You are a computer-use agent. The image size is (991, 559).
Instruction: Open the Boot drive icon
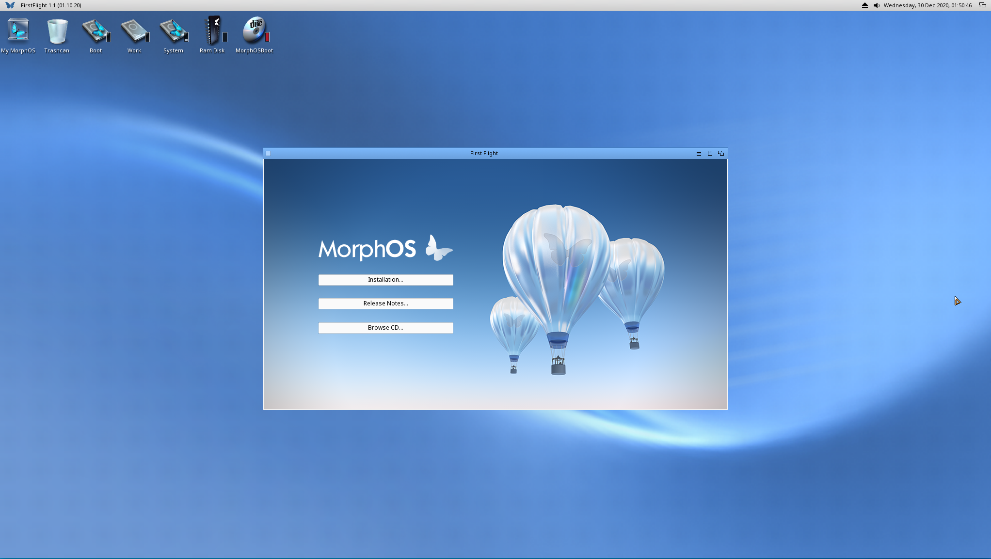96,30
